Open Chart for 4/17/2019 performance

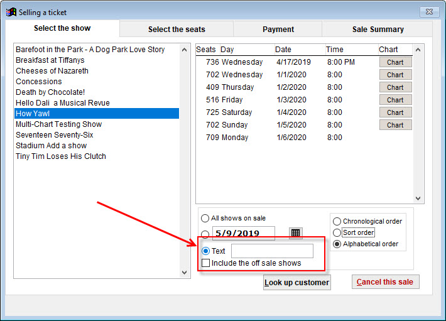[395, 62]
